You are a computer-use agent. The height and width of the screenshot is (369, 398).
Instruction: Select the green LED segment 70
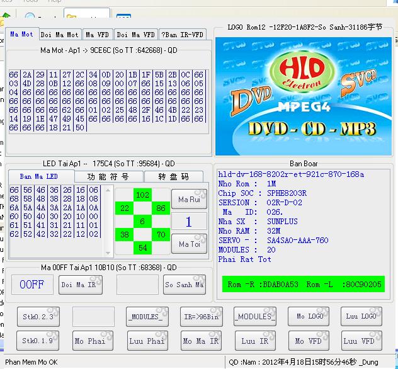161,234
